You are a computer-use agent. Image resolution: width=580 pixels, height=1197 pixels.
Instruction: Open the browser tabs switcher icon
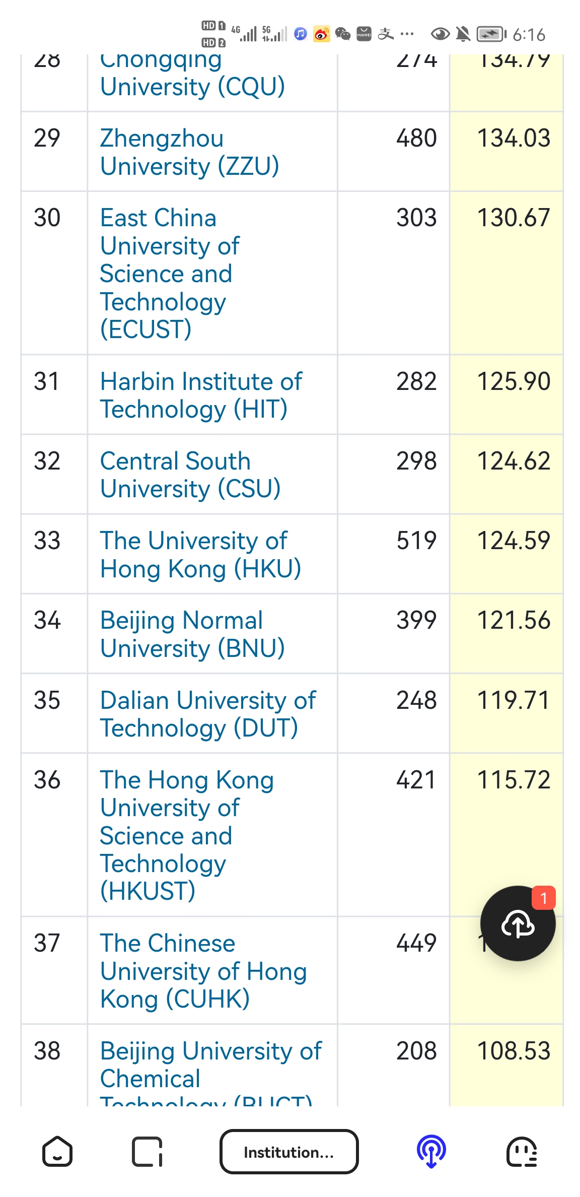coord(147,1152)
